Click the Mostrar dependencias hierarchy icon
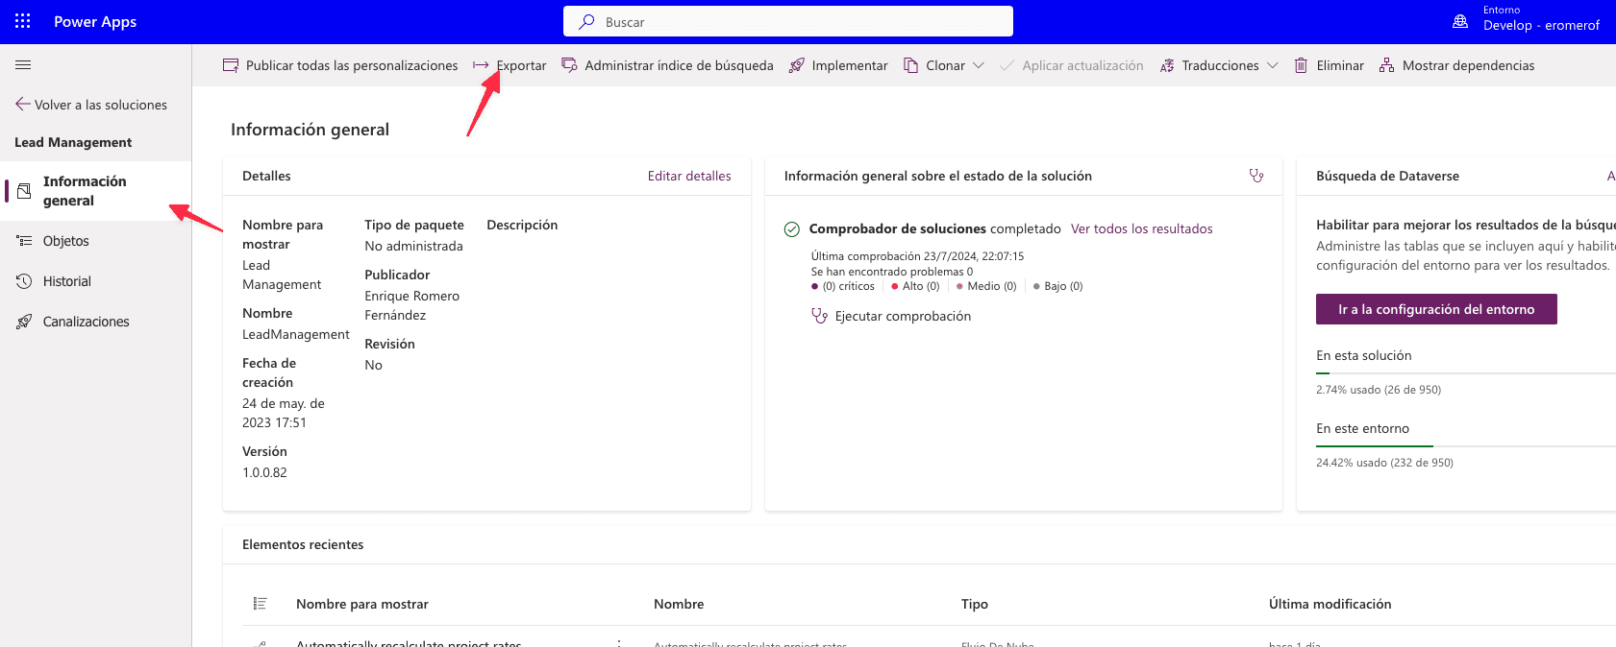This screenshot has height=647, width=1616. point(1386,65)
